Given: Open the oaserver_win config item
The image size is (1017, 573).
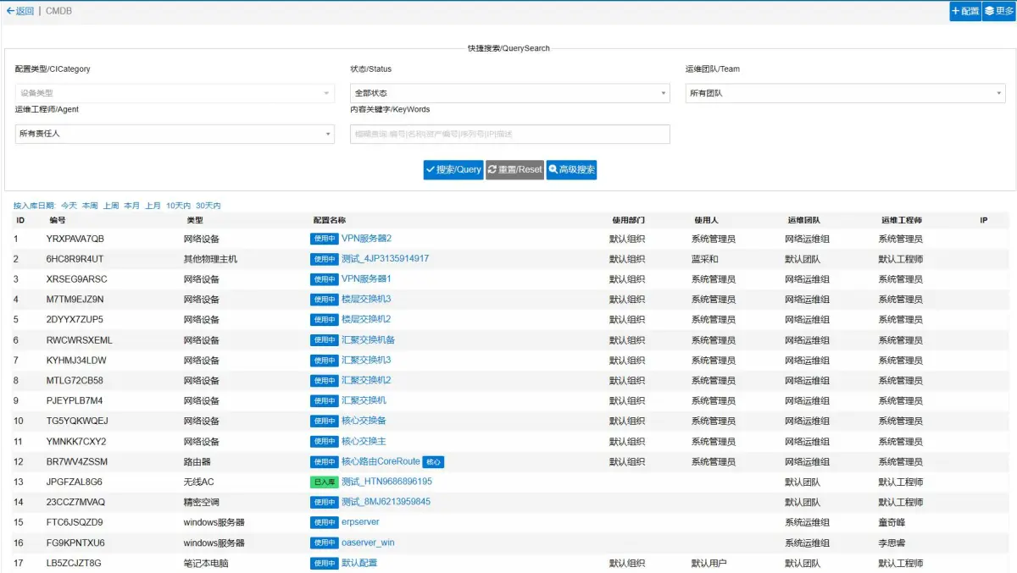Looking at the screenshot, I should click(368, 543).
